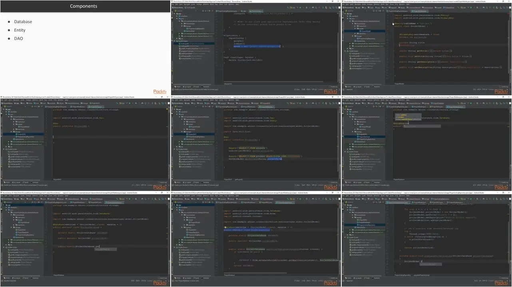
Task: Switch to ProjectDatabase.java tab in ProjectListingRepository frame
Action: coord(456,202)
